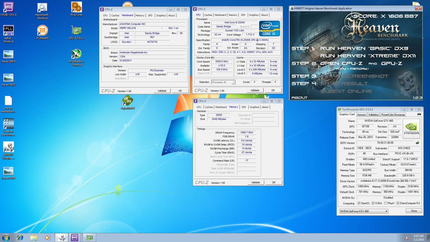Toggle PhysX checkbox in GPU-Z
430x242 pixels.
pos(386,203)
